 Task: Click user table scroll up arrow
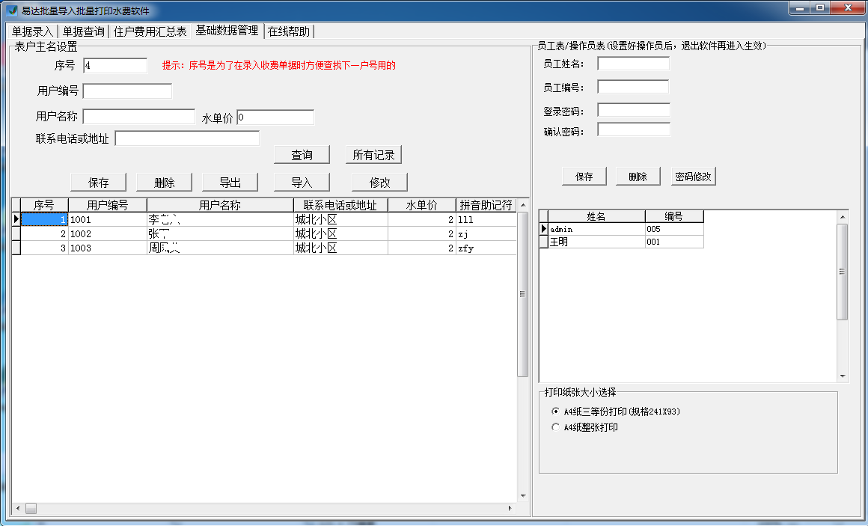[x=523, y=205]
